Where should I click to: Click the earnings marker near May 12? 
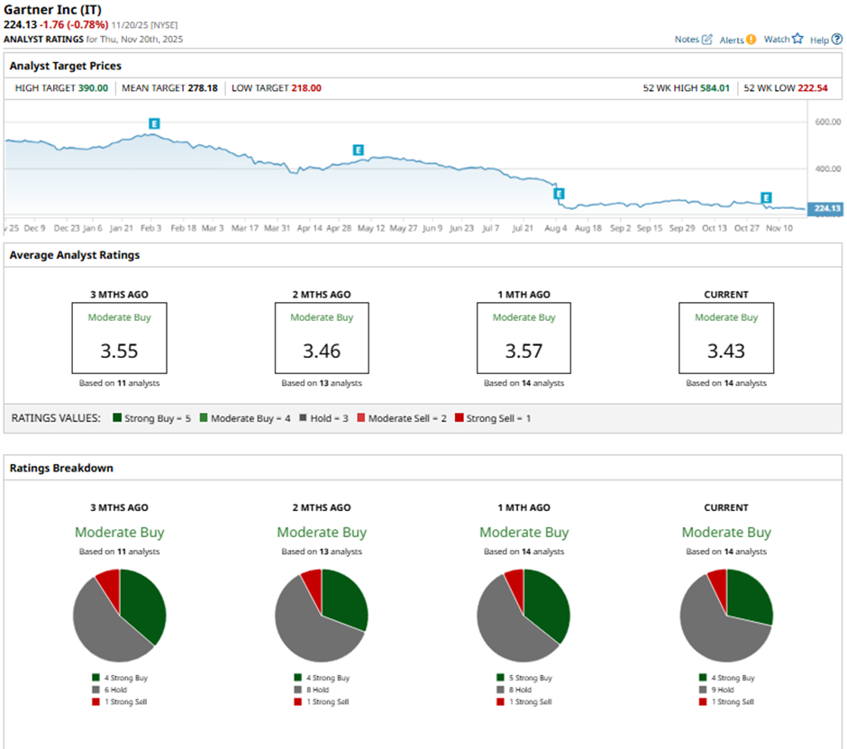pyautogui.click(x=358, y=150)
